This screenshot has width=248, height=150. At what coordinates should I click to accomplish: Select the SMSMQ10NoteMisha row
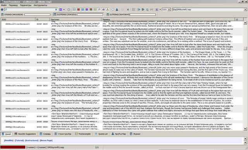pyautogui.click(x=122, y=127)
